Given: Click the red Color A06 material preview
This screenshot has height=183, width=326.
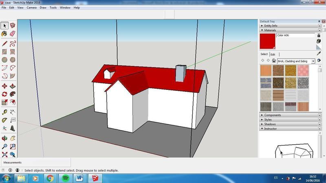Looking at the screenshot, I should point(267,41).
